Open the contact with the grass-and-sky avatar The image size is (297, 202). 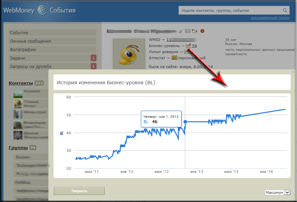[x=18, y=93]
